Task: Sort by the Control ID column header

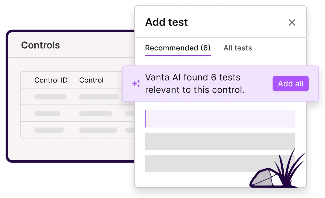Action: pos(51,80)
